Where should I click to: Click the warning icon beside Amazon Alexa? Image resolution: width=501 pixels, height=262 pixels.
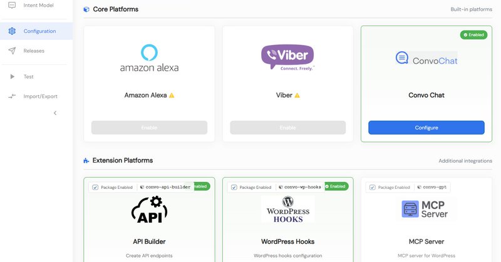(172, 96)
